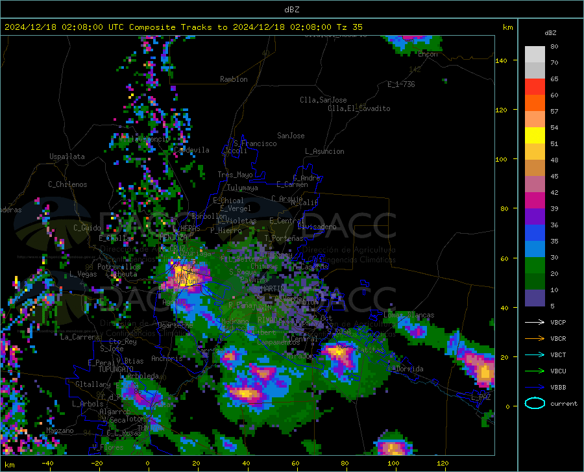Click the cyan VBCT arrow legend icon
This screenshot has width=584, height=472.
click(x=535, y=354)
